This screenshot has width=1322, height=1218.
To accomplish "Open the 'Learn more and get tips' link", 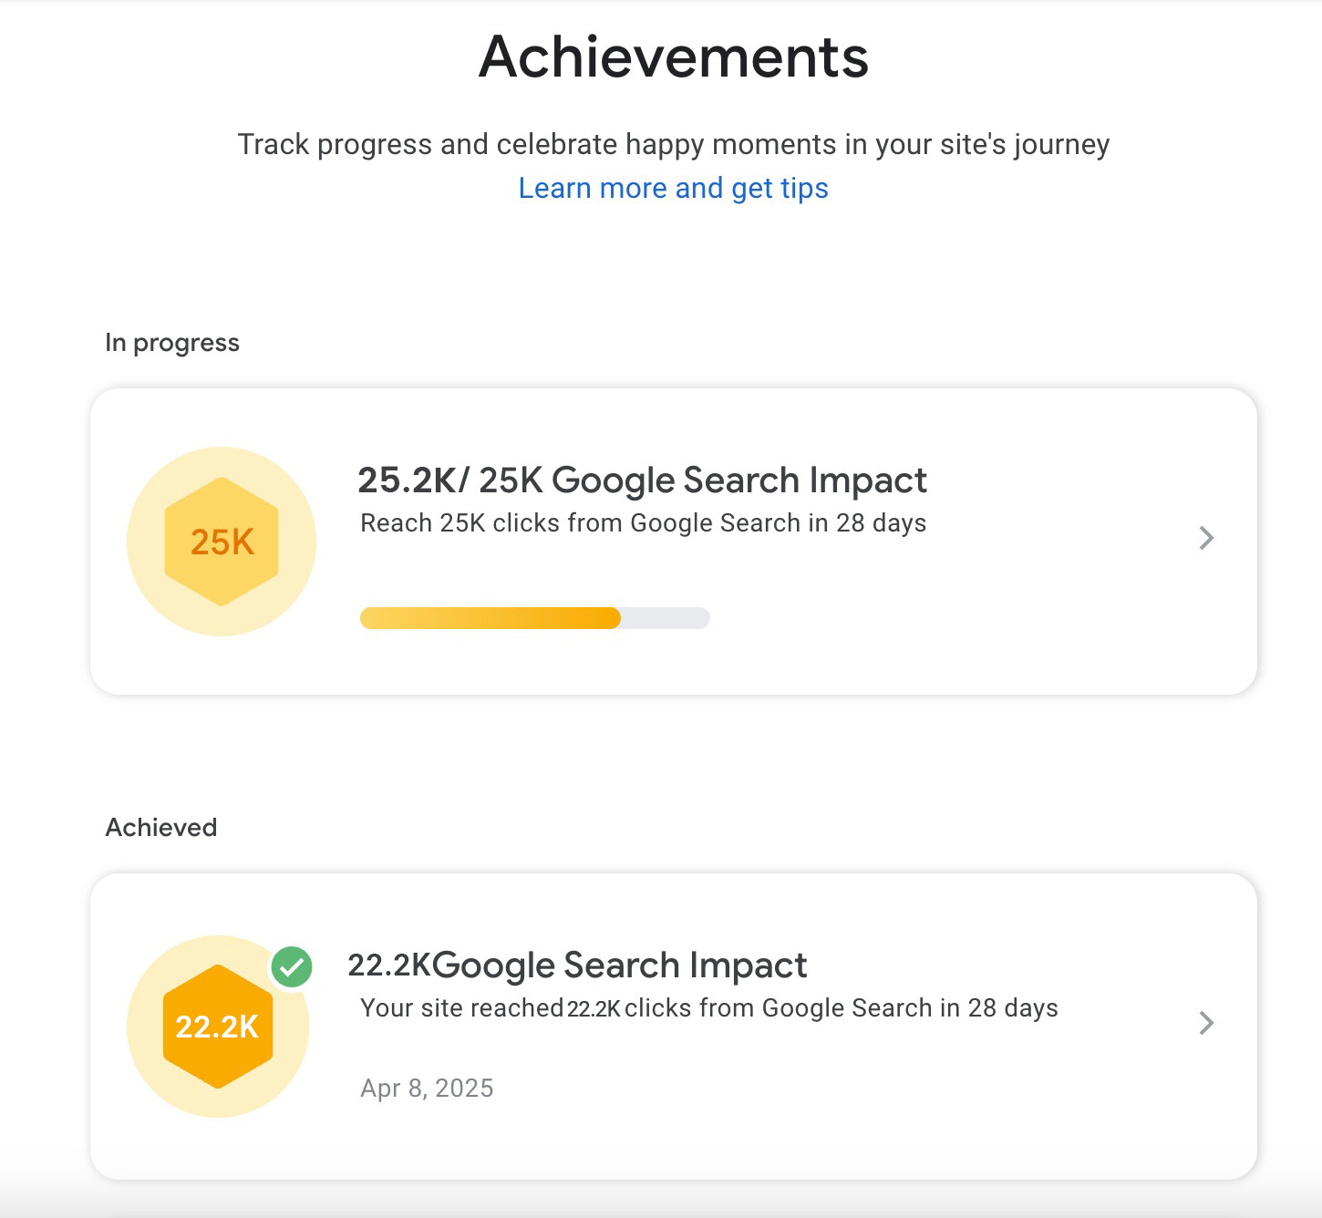I will click(x=673, y=188).
